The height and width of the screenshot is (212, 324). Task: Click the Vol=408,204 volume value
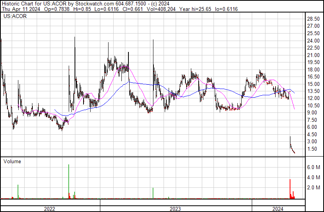(161, 9)
